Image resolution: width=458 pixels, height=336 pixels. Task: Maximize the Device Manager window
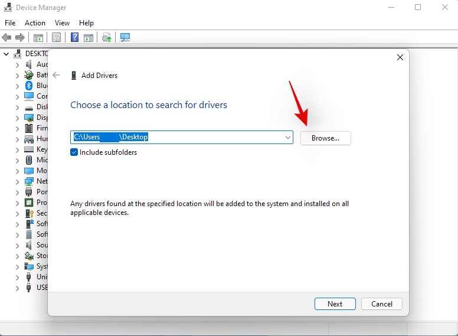[x=418, y=7]
